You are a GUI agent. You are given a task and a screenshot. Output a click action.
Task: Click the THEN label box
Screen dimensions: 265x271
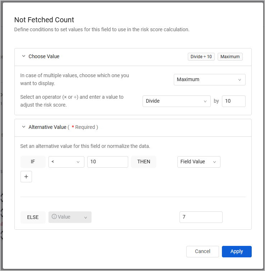tap(144, 162)
